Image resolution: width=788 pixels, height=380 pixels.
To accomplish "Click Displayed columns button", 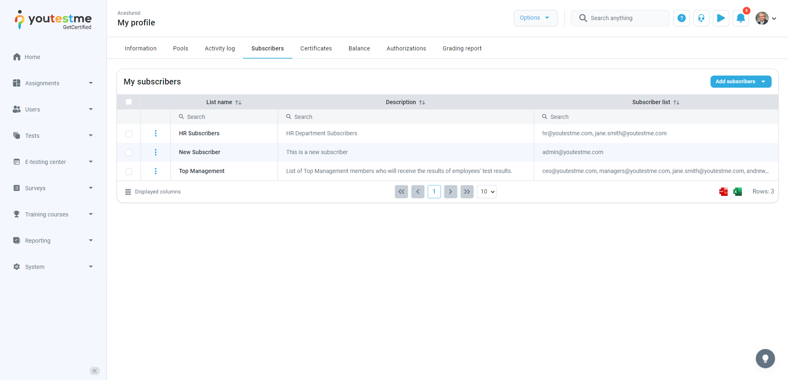I will 153,192.
